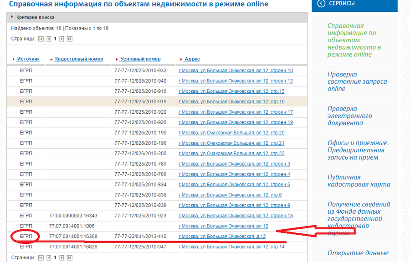Jump to last page using pager above table
The image size is (410, 262).
pos(70,39)
